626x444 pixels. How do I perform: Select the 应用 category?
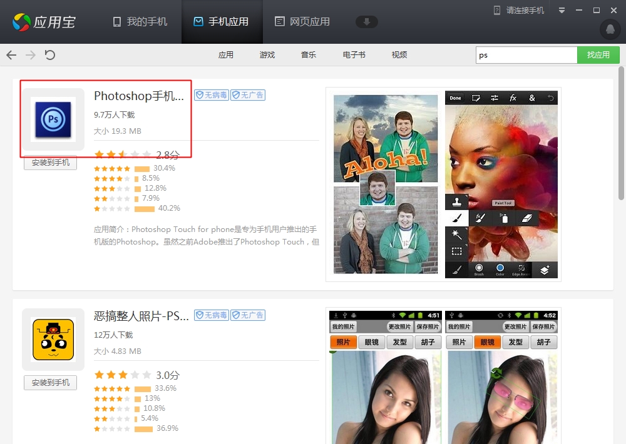226,55
